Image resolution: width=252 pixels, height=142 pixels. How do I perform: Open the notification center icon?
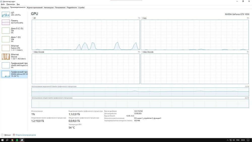click(248, 140)
